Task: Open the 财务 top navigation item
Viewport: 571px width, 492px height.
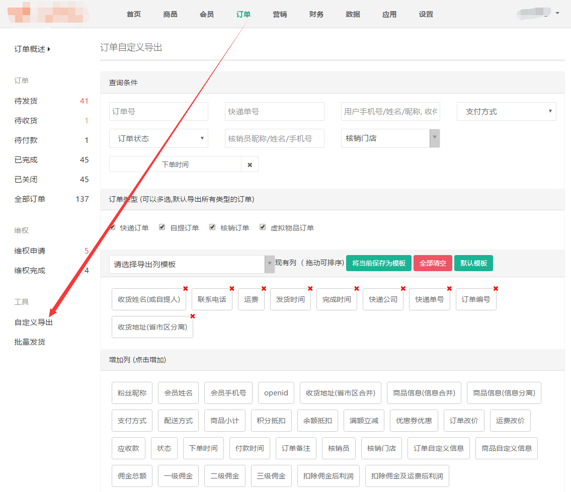Action: pyautogui.click(x=316, y=14)
